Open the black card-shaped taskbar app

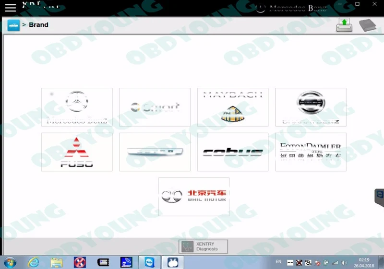point(103,263)
